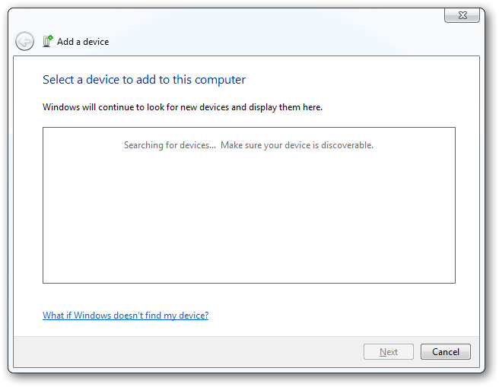Cancel the Add a device wizard

446,352
